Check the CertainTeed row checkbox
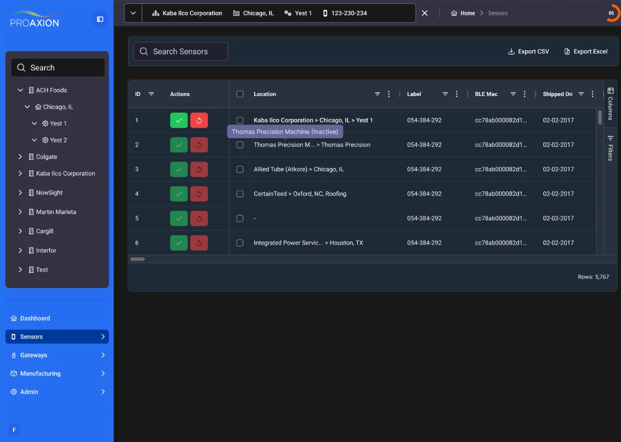This screenshot has height=442, width=621. pos(240,194)
